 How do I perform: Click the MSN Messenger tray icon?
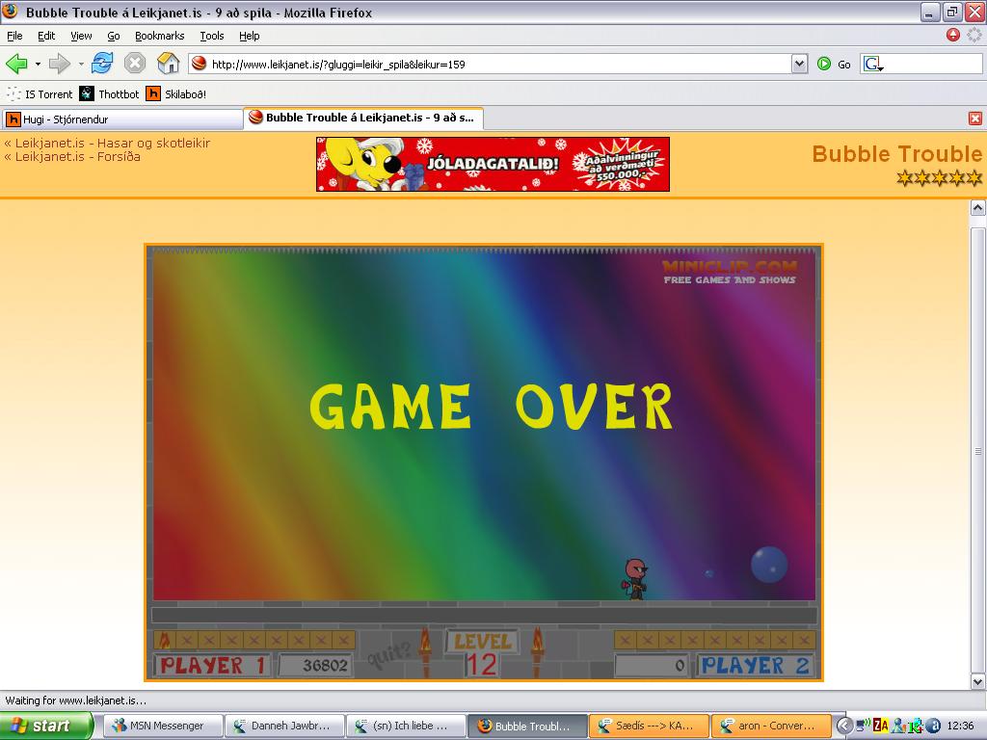pyautogui.click(x=899, y=726)
